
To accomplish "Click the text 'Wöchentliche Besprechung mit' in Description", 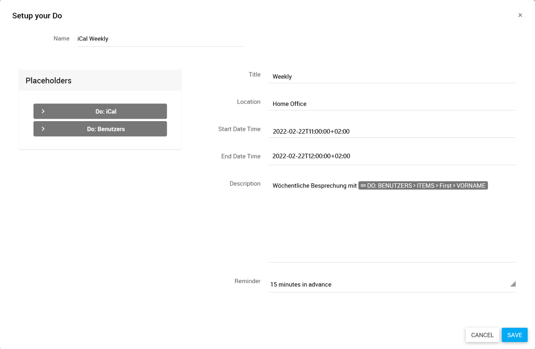I will coord(314,186).
